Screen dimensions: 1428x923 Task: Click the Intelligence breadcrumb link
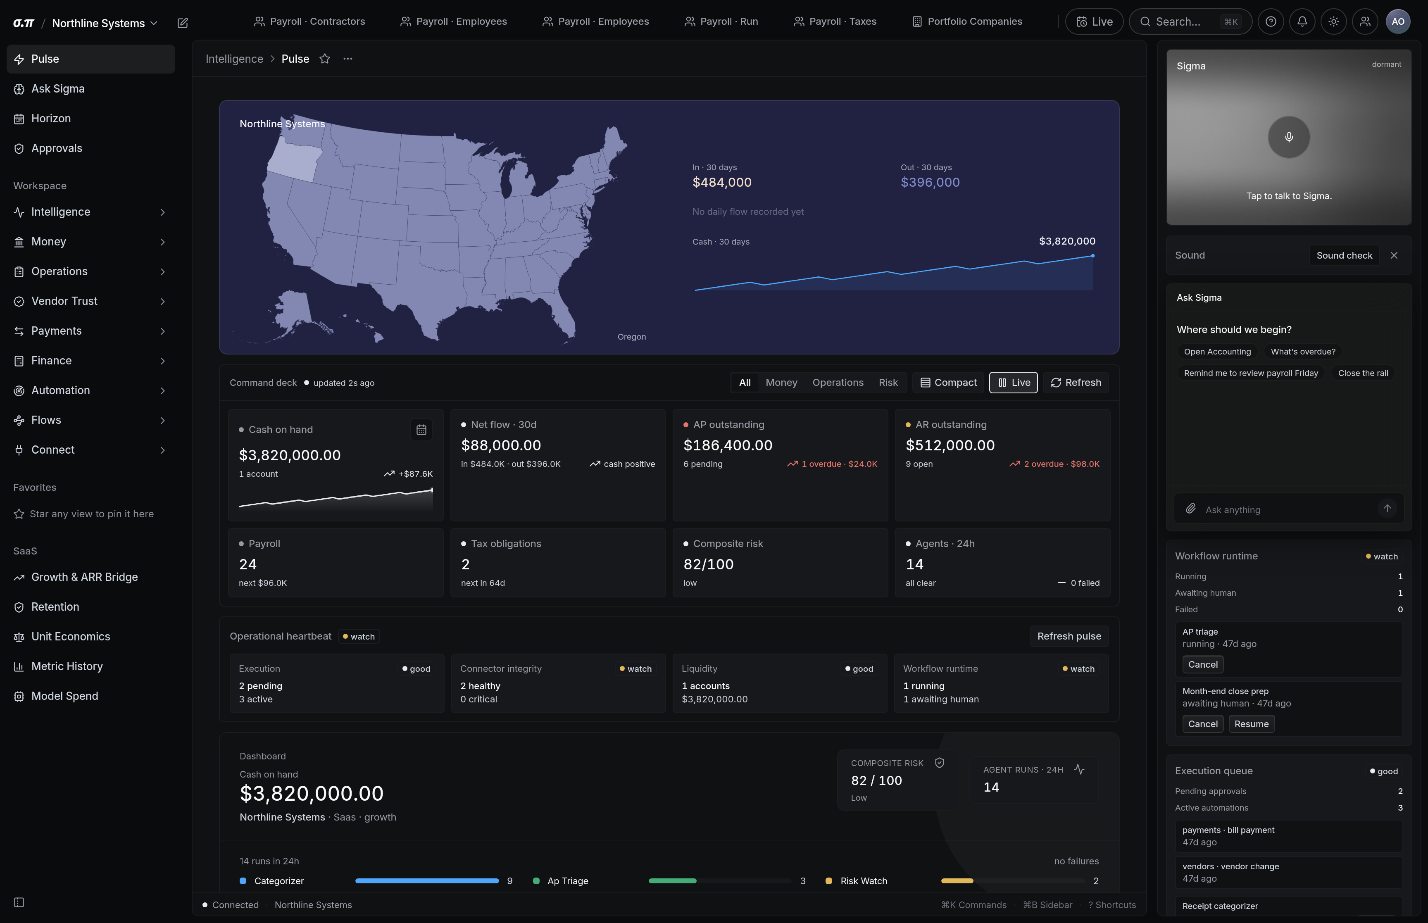[234, 59]
